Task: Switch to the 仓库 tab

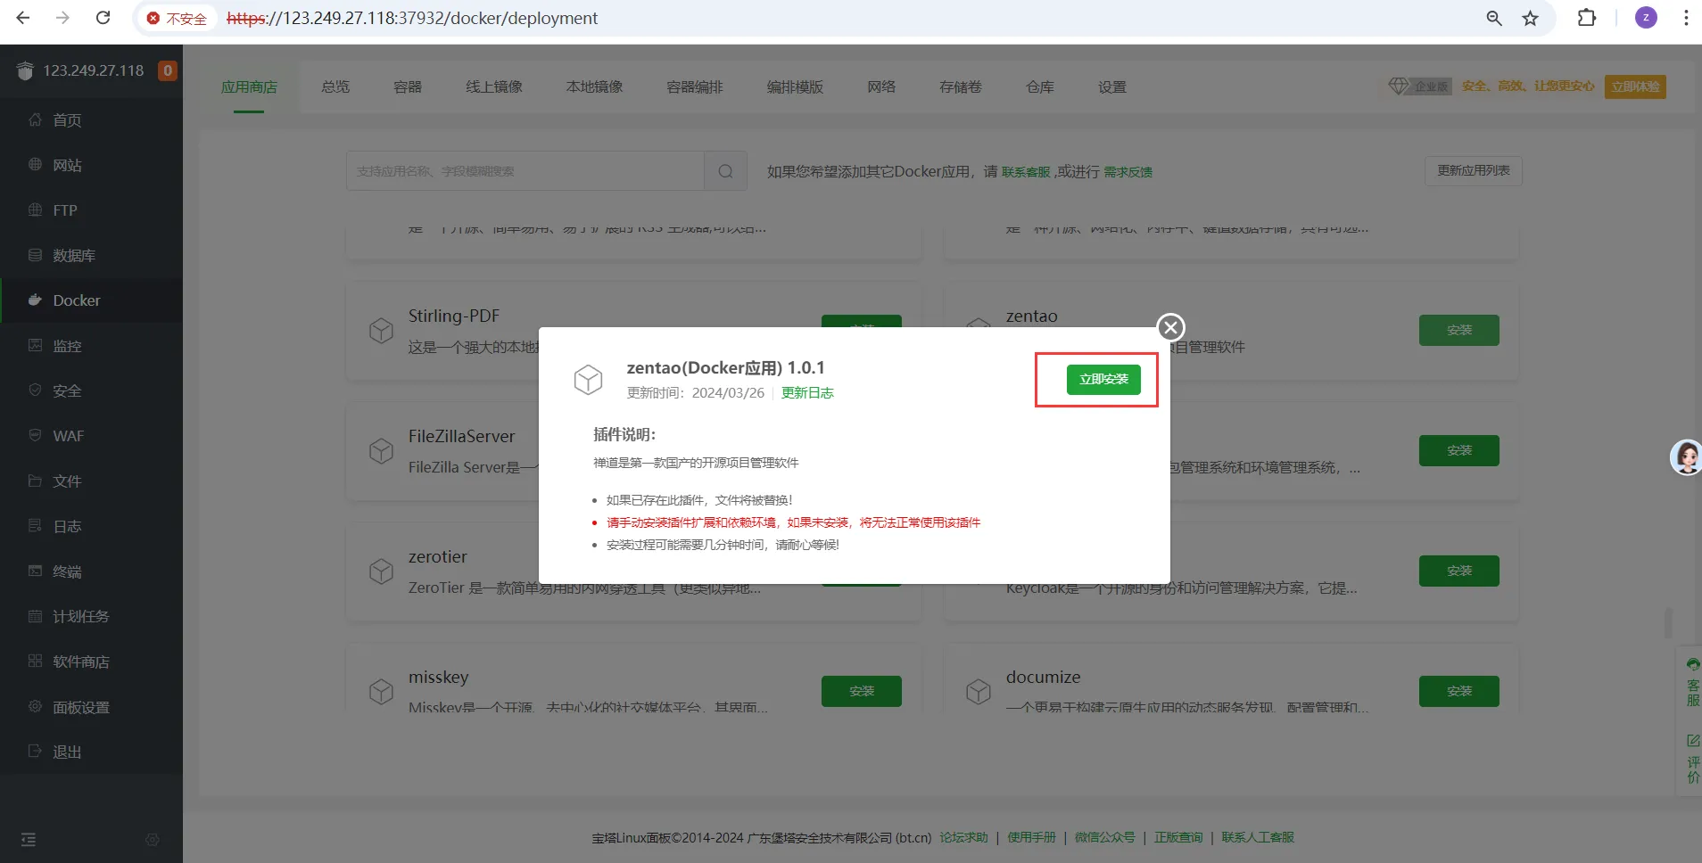Action: click(x=1040, y=87)
